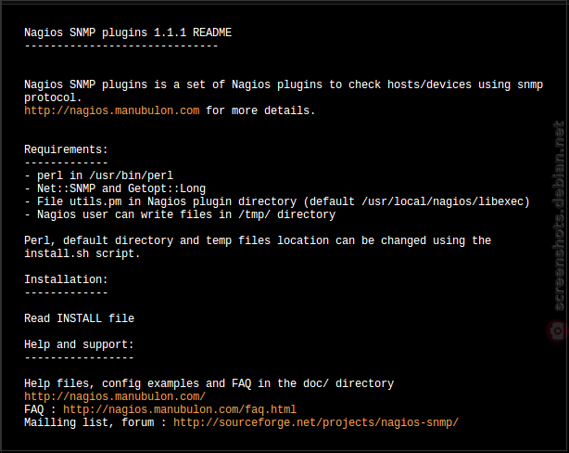This screenshot has height=453, width=569.
Task: Click the Nagios SNMP plugins 1.1.1 README title
Action: [x=128, y=32]
